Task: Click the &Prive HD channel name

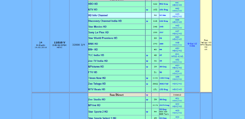Action: (x=94, y=105)
